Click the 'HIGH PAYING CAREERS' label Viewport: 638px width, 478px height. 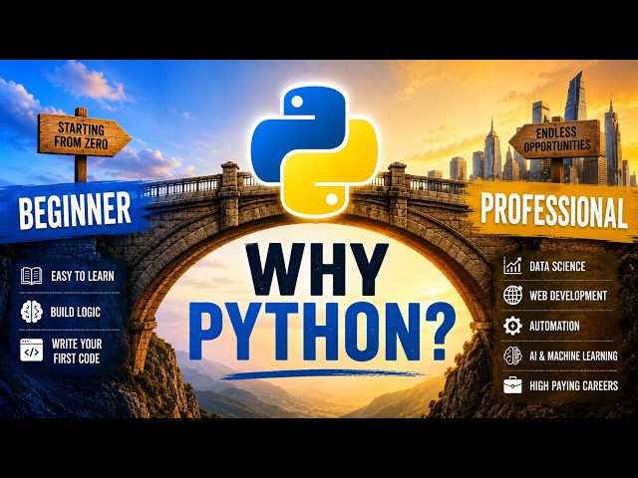click(574, 385)
